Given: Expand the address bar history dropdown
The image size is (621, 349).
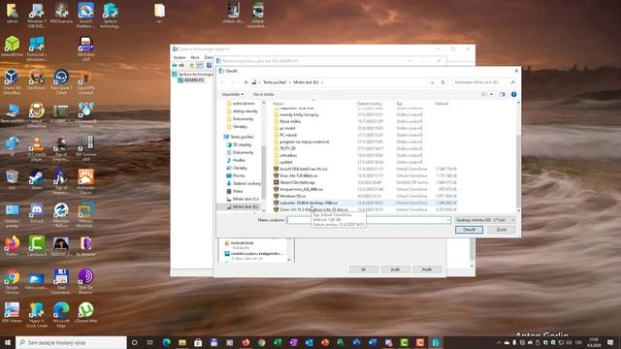Looking at the screenshot, I should point(432,82).
